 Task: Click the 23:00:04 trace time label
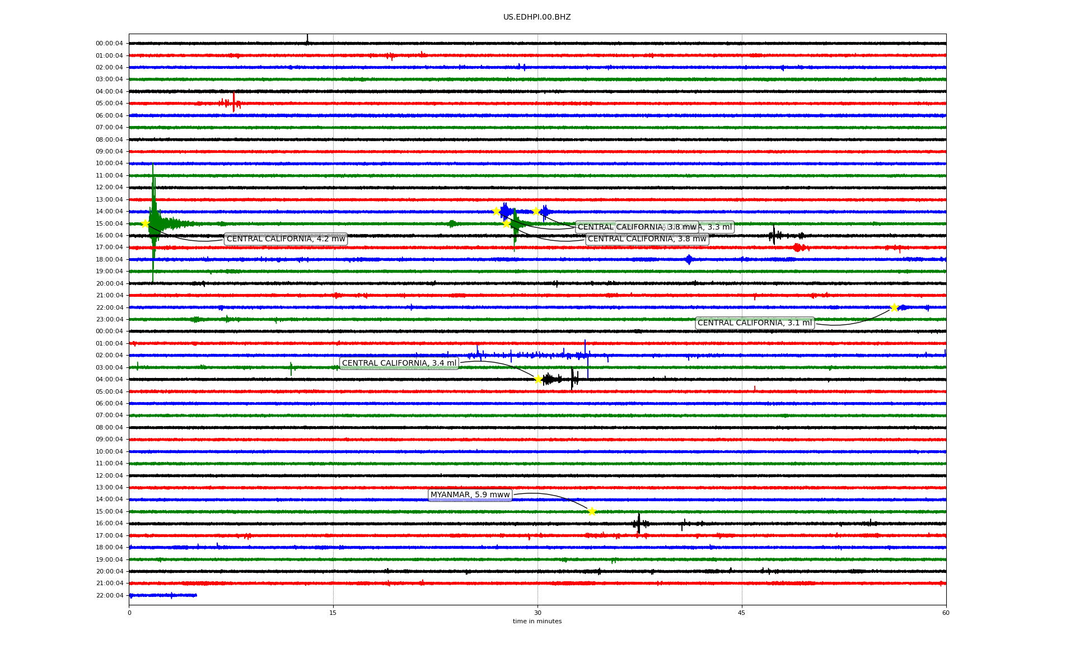[109, 319]
